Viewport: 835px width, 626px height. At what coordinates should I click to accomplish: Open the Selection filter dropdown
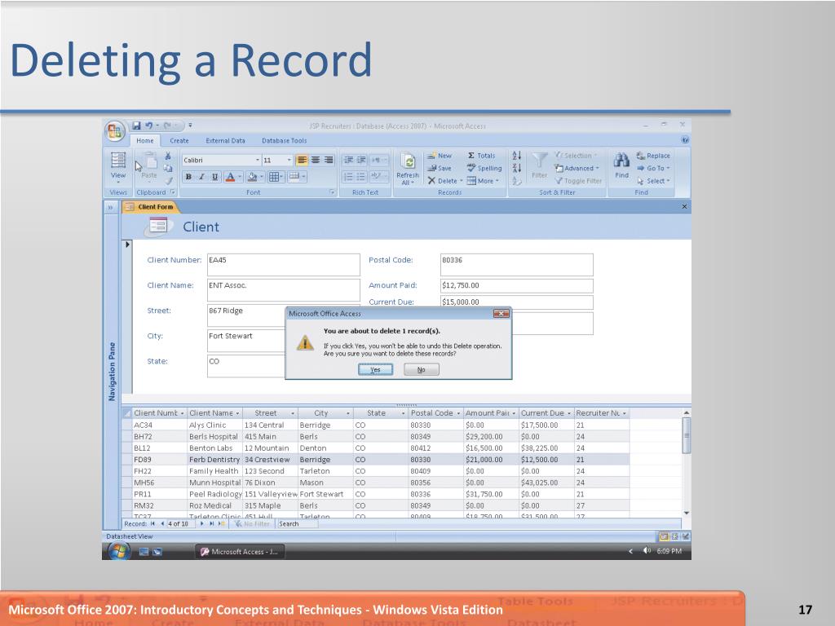576,156
